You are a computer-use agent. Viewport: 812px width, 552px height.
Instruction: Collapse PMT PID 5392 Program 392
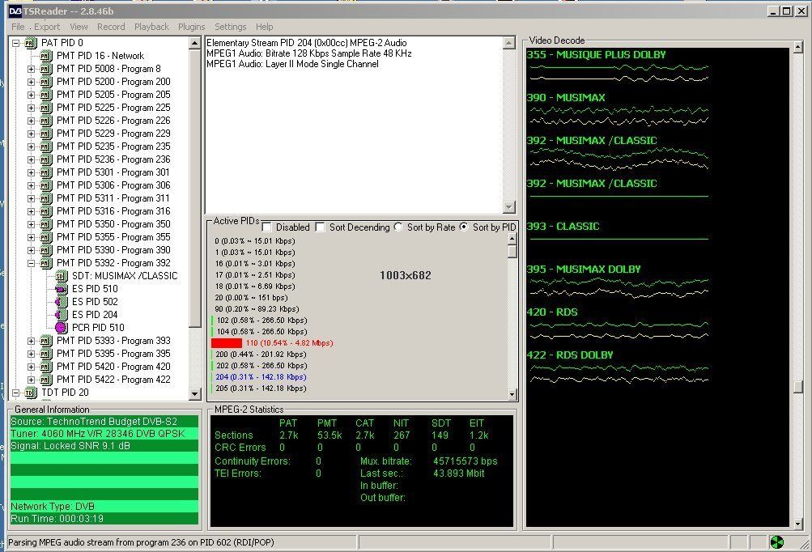[31, 263]
